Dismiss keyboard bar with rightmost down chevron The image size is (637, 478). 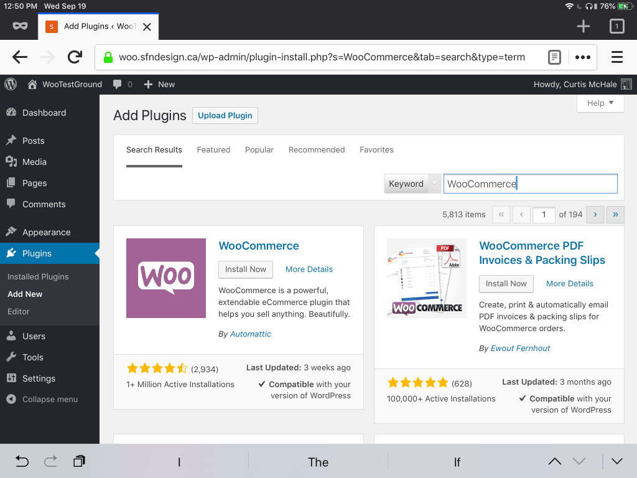tap(616, 461)
